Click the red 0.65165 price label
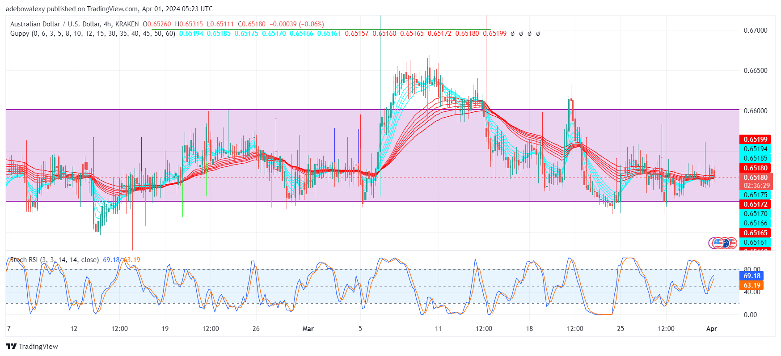The image size is (781, 356). pos(755,233)
